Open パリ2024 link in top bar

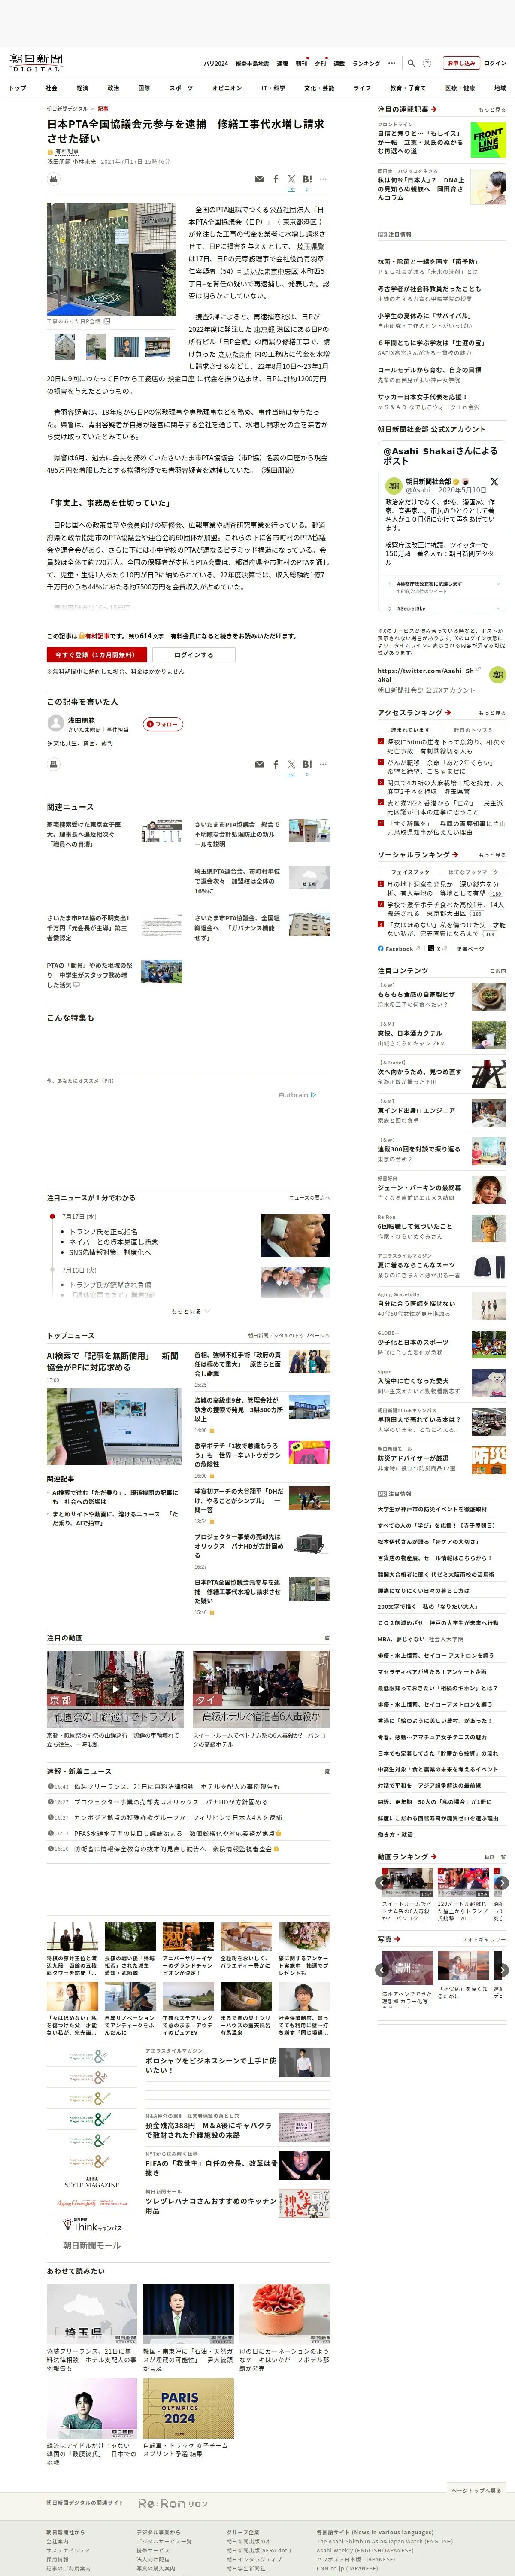(x=216, y=63)
